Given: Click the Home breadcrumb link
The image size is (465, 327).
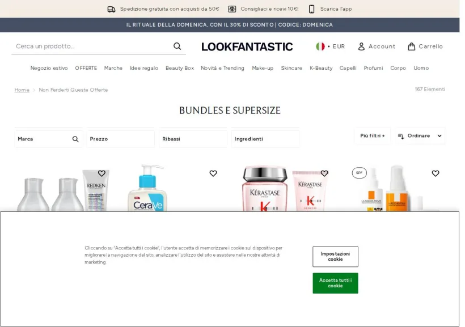Looking at the screenshot, I should [22, 90].
